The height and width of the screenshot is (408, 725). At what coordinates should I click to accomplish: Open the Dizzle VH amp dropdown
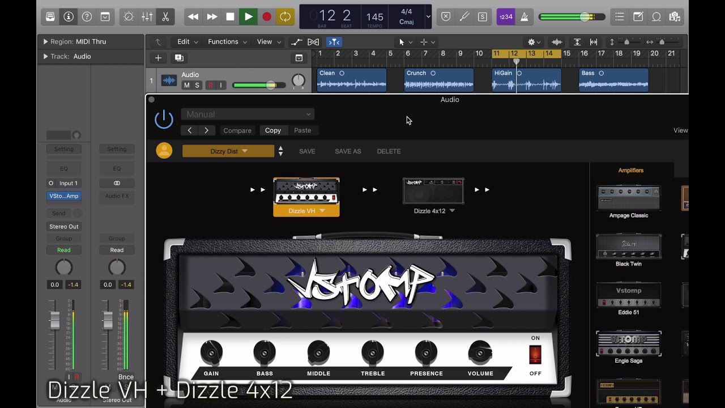(x=306, y=211)
